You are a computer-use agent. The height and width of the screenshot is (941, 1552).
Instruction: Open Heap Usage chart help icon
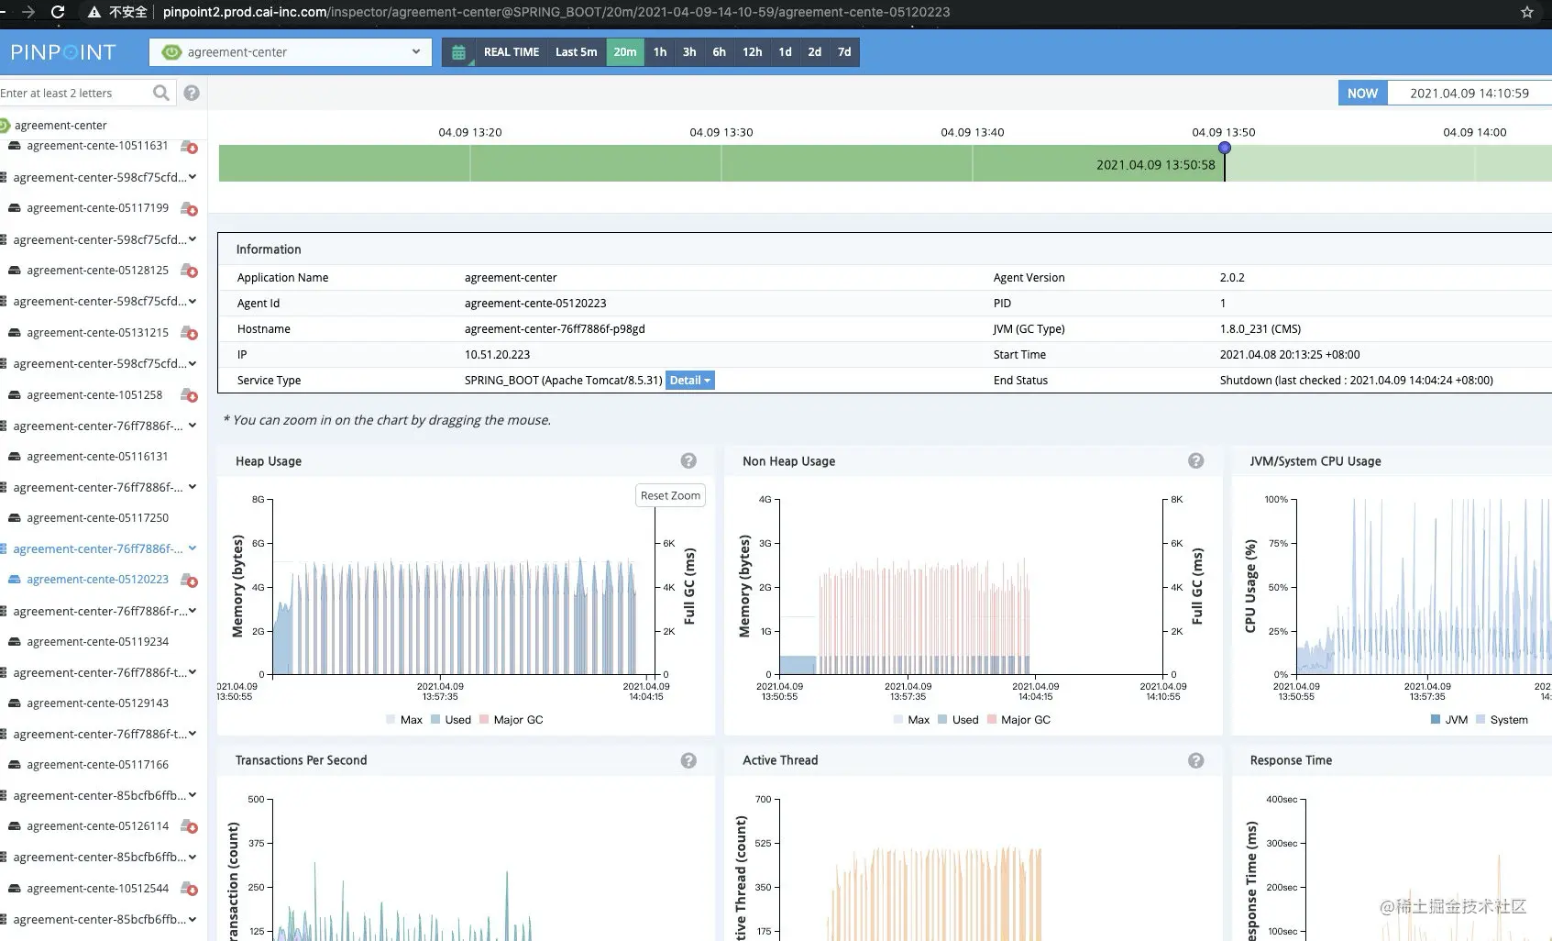click(688, 460)
